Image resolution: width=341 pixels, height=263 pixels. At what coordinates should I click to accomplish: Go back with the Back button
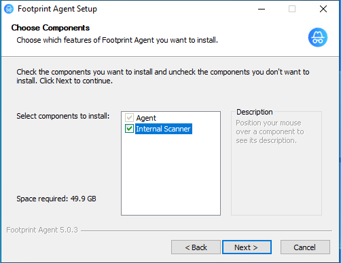coord(196,247)
